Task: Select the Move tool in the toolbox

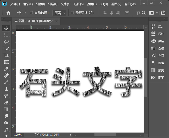Action: point(6,28)
